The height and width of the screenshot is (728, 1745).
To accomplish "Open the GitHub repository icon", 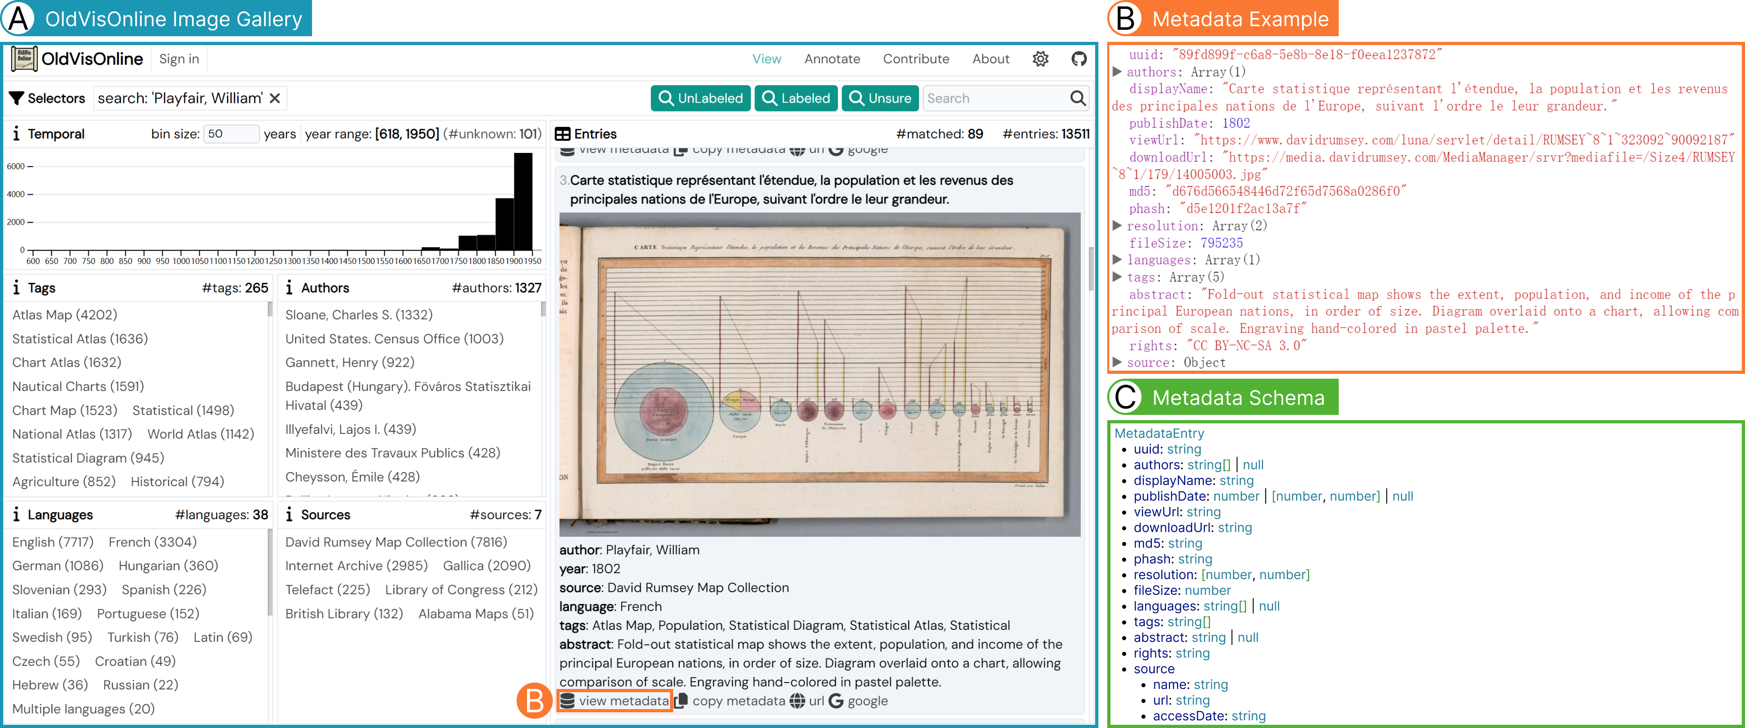I will (x=1079, y=59).
